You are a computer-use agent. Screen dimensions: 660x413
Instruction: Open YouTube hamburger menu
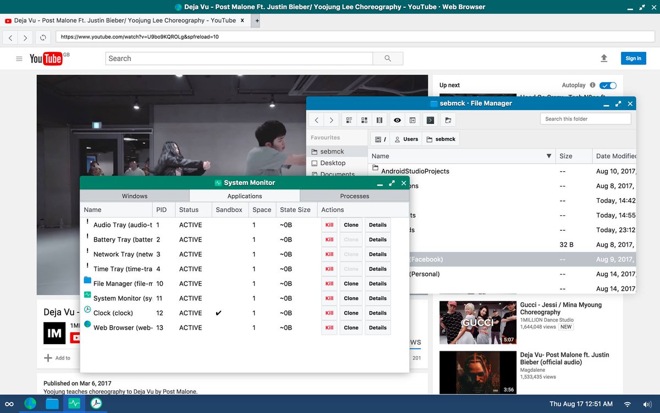(19, 58)
